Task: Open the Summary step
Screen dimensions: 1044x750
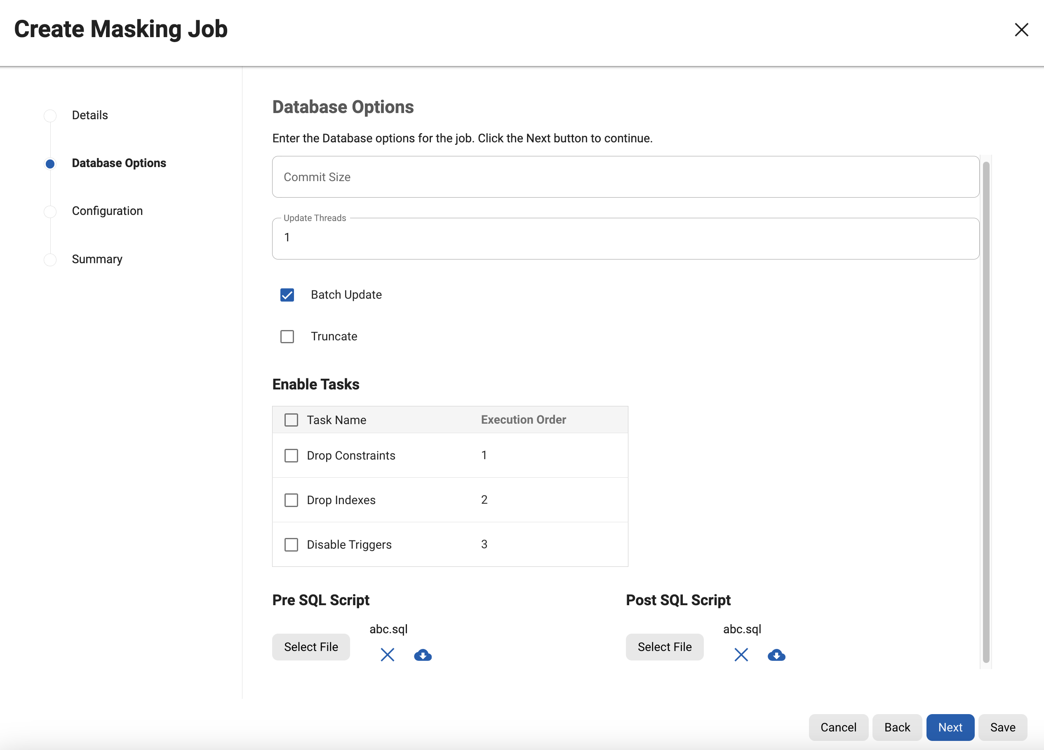Action: click(97, 259)
